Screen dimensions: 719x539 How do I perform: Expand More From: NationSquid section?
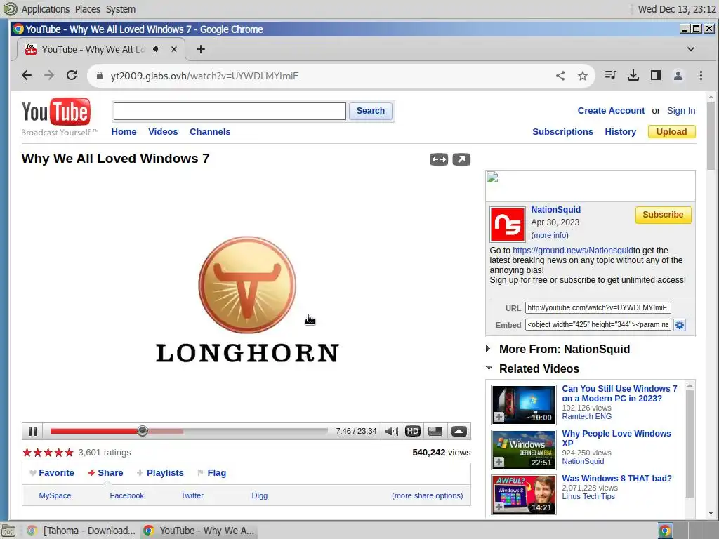pos(489,349)
